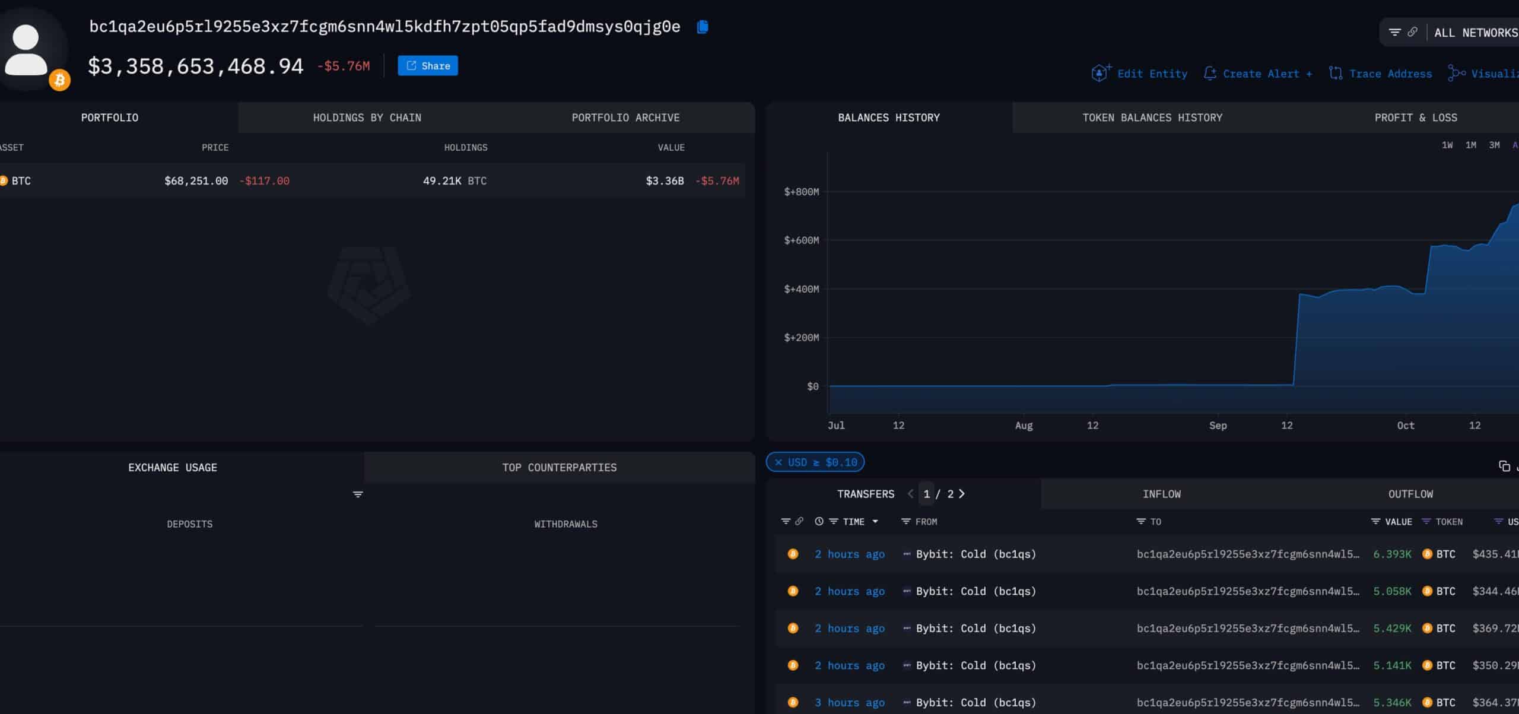This screenshot has height=714, width=1519.
Task: Click the recipient address in the 5.058K BTC row
Action: tap(1248, 591)
